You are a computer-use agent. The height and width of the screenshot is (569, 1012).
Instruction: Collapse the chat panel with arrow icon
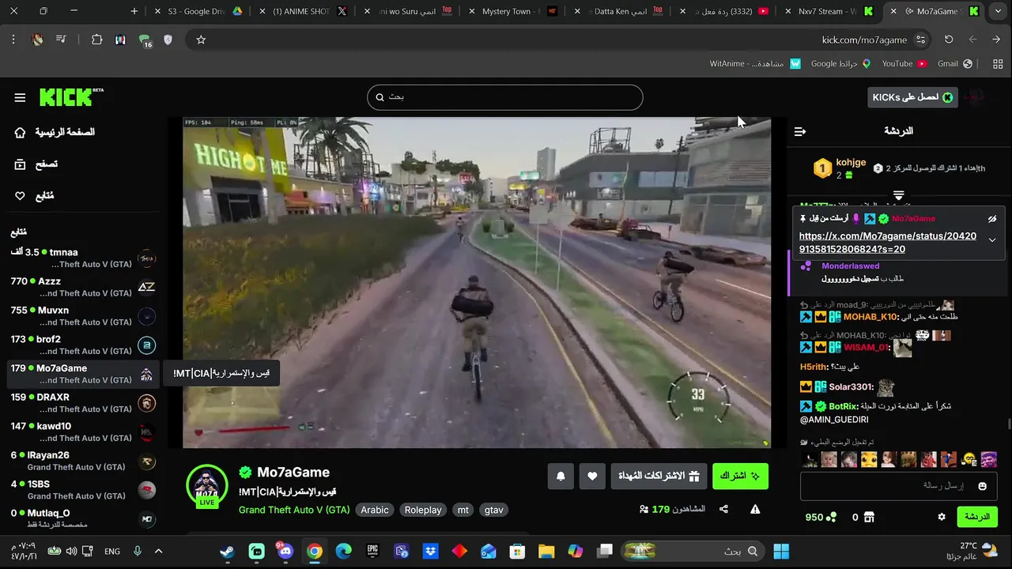click(x=800, y=131)
